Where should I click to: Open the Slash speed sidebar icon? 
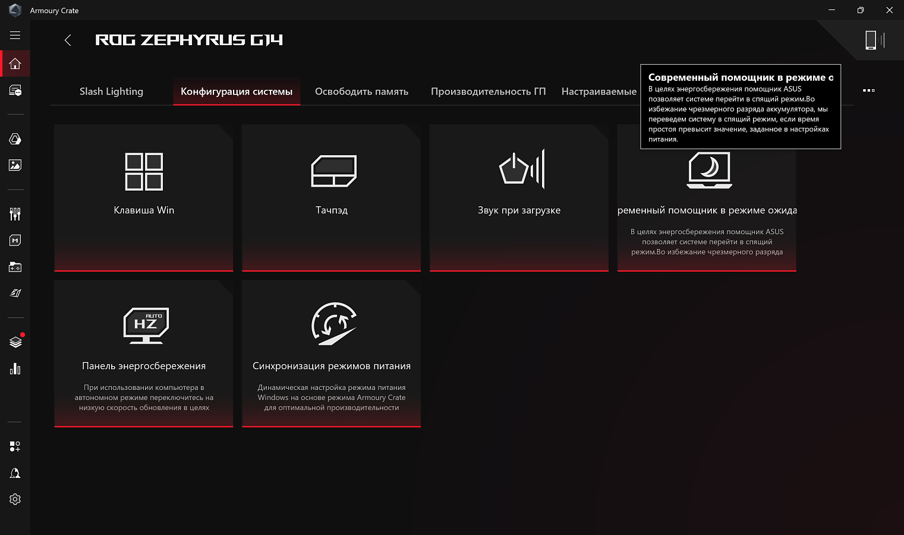(x=15, y=293)
